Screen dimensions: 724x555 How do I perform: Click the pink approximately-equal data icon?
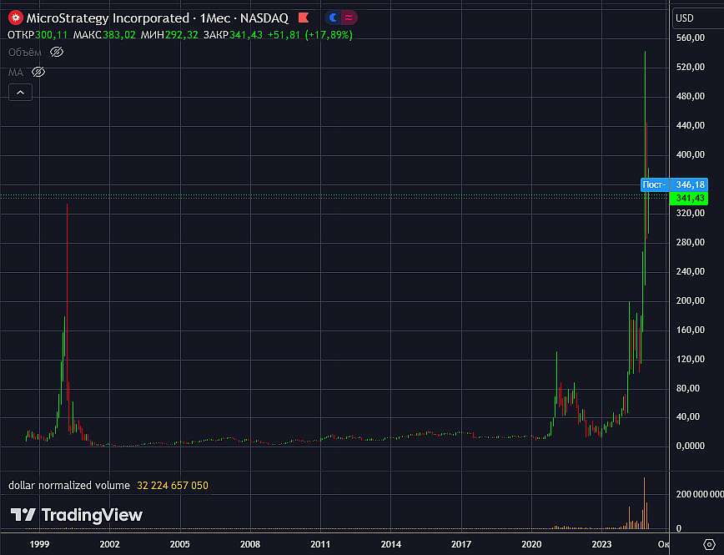pos(349,18)
